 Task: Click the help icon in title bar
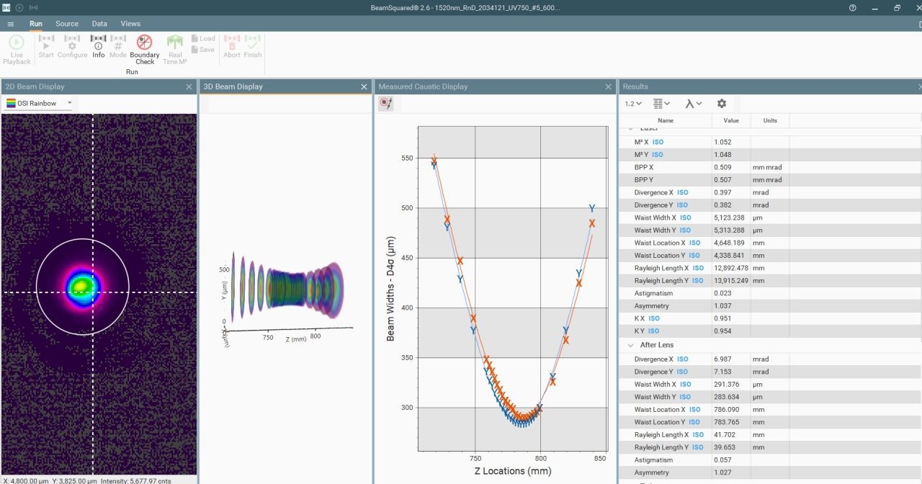[853, 8]
